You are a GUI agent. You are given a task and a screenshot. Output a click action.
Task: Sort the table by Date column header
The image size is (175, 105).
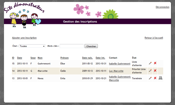[x=19, y=58]
